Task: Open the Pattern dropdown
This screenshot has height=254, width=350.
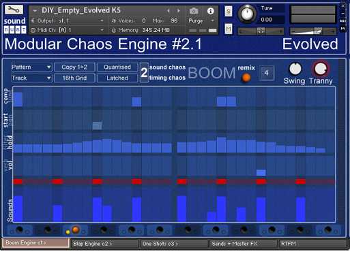Action: pos(31,67)
